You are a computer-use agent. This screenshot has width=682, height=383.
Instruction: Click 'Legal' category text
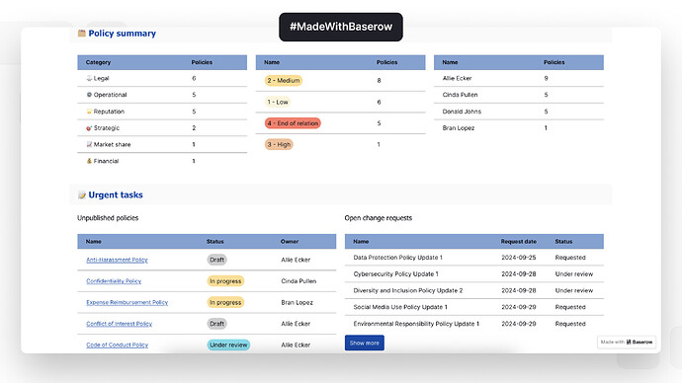[102, 78]
